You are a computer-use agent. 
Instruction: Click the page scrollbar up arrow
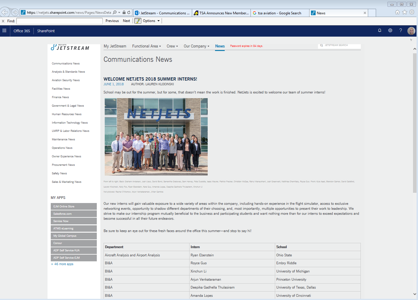pos(415,49)
